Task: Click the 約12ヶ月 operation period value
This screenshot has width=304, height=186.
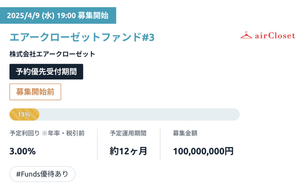Action: (x=128, y=151)
